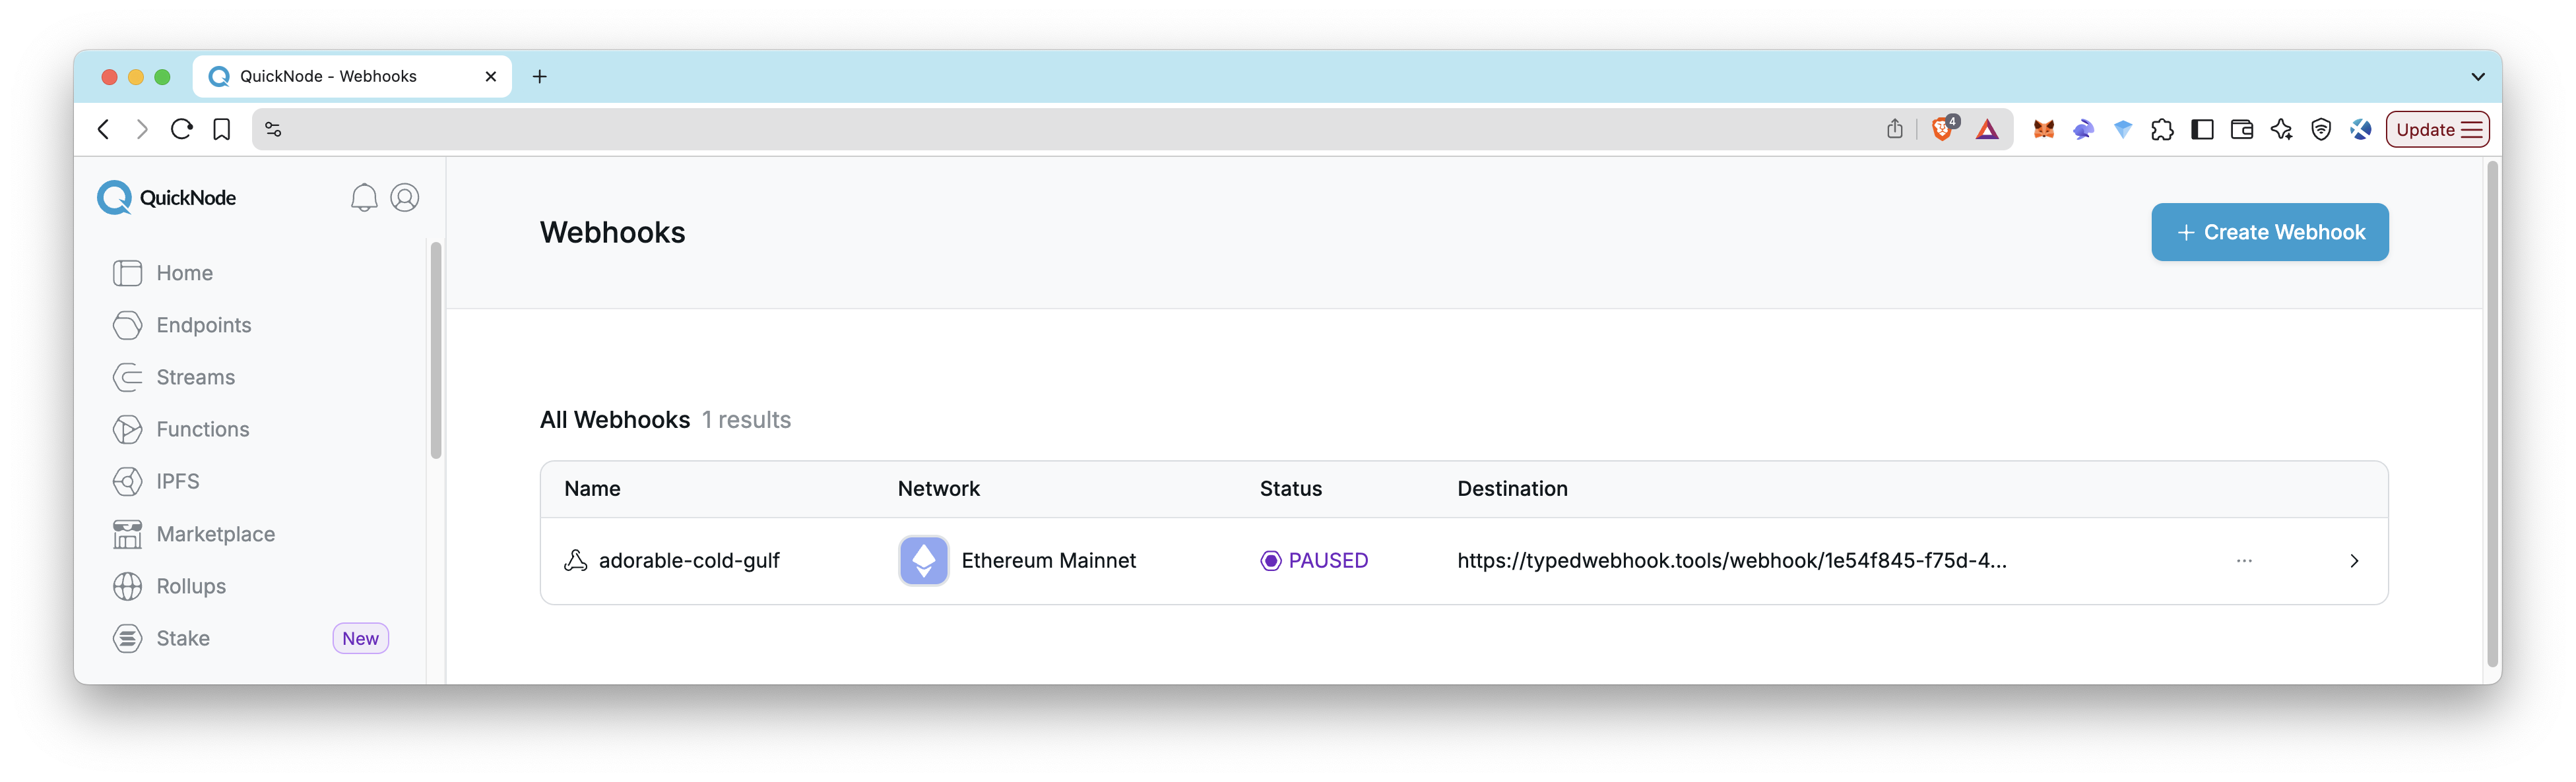
Task: Click the Marketplace sidebar icon
Action: [x=127, y=534]
